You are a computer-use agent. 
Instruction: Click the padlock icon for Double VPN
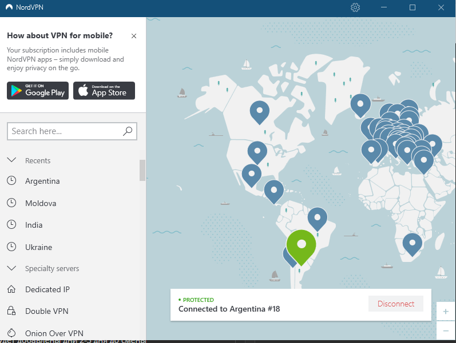[11, 310]
